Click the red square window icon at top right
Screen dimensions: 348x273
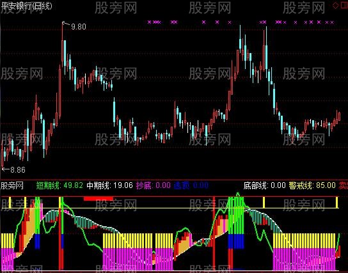(344, 5)
